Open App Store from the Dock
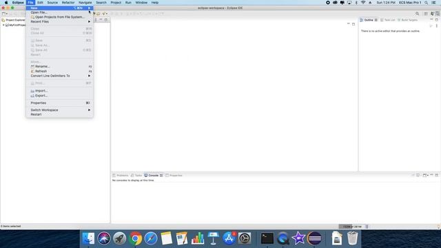 229,238
